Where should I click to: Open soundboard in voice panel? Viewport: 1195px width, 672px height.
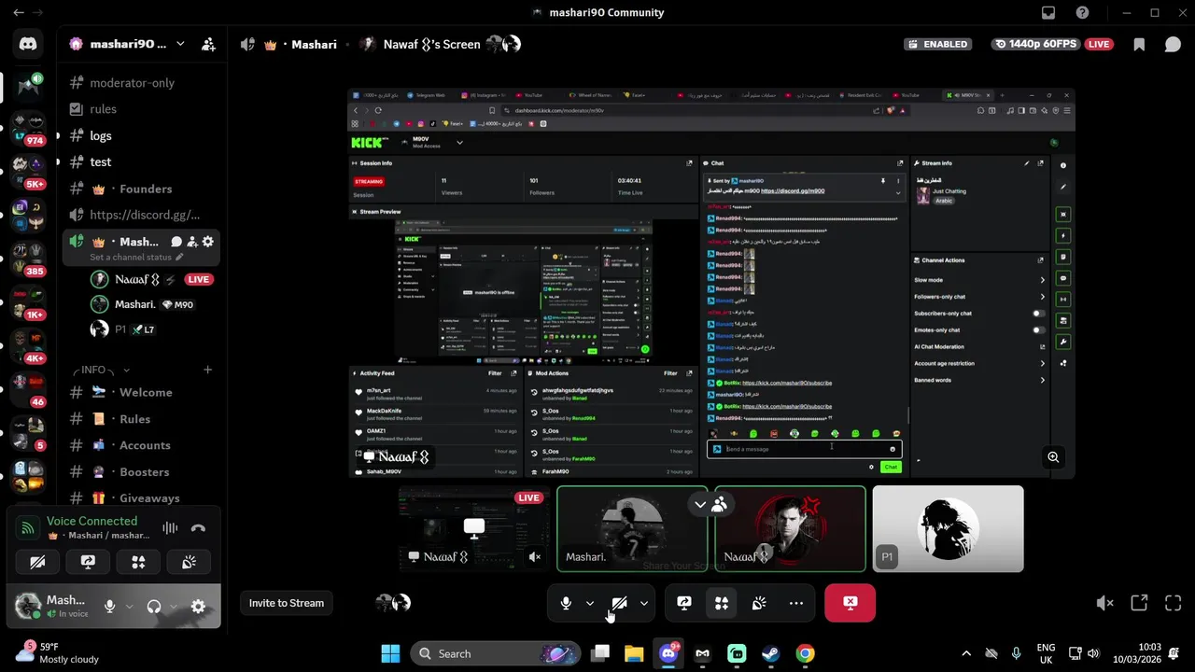tap(189, 562)
